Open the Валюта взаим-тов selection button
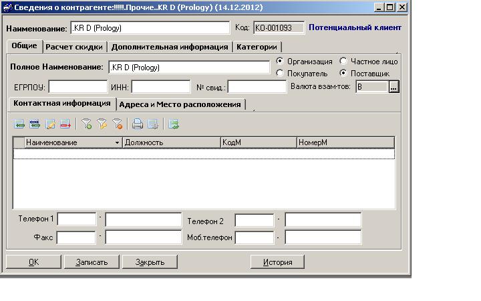481x301 pixels. [393, 87]
